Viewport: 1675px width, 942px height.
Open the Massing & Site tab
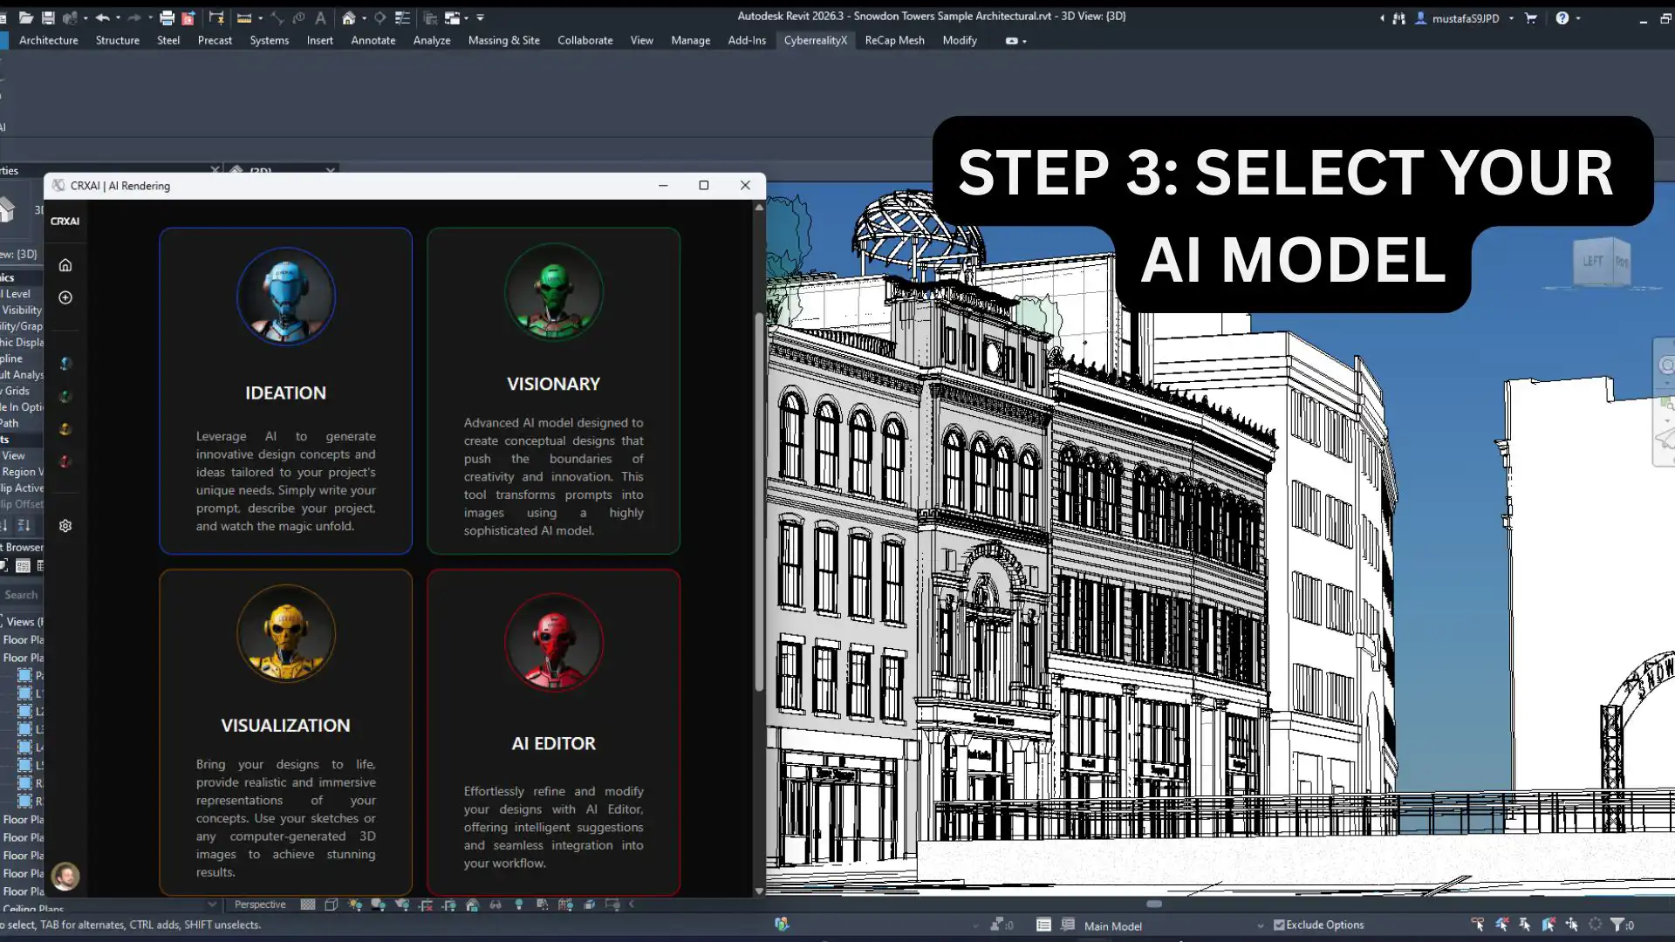point(503,40)
